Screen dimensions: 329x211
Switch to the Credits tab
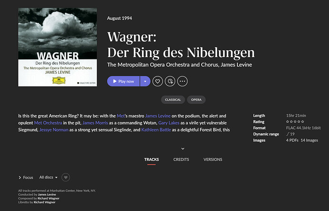pos(181,160)
